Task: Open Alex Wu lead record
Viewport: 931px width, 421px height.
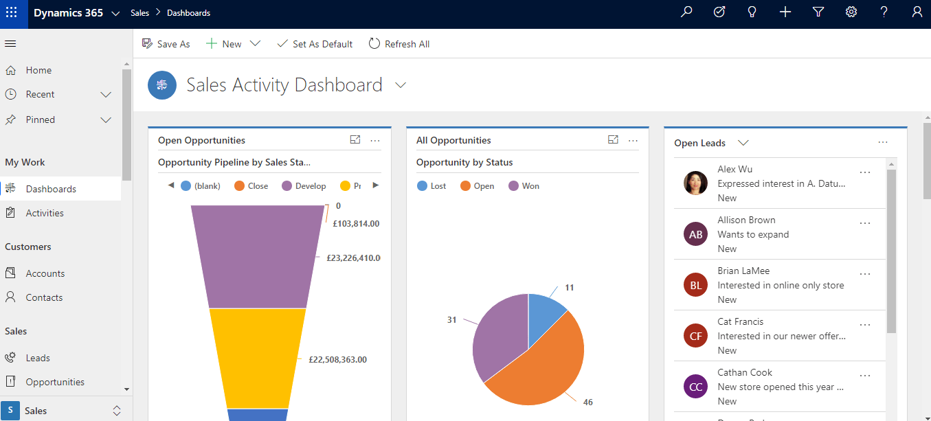Action: (x=780, y=183)
